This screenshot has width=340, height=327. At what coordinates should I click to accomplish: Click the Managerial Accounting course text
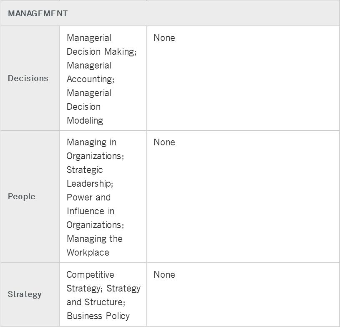90,72
